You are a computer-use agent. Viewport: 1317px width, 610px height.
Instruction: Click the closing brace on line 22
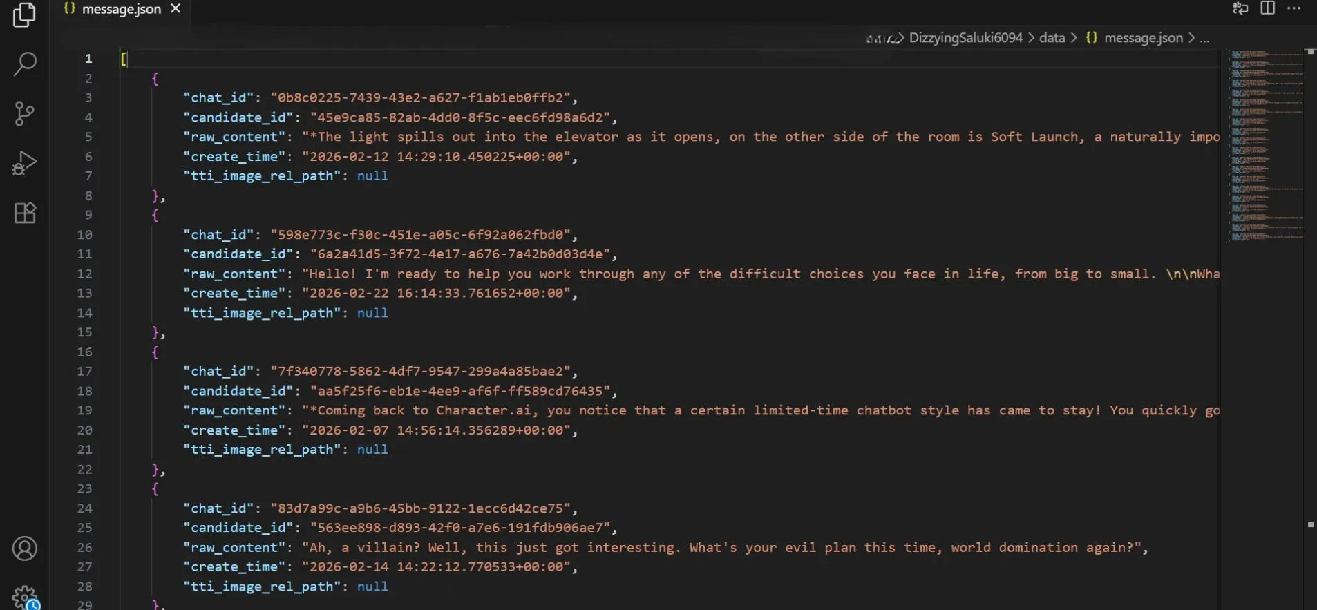(155, 469)
